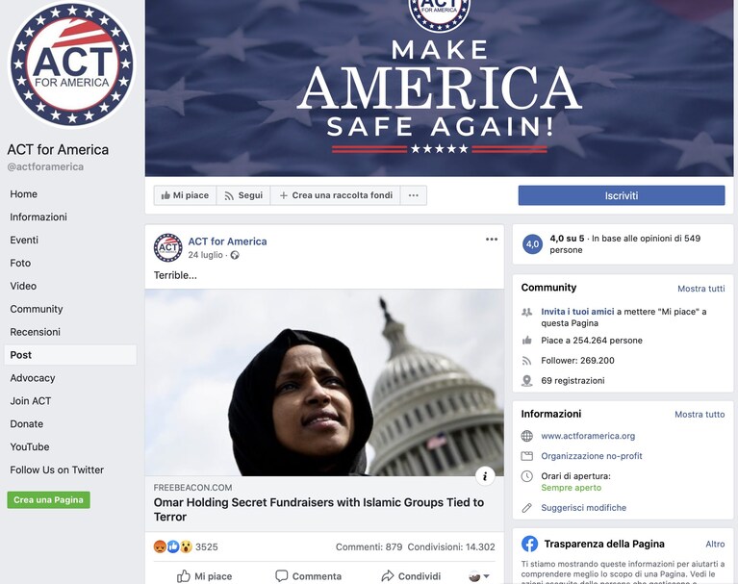The image size is (738, 584).
Task: Click Commenta under the post
Action: point(308,576)
